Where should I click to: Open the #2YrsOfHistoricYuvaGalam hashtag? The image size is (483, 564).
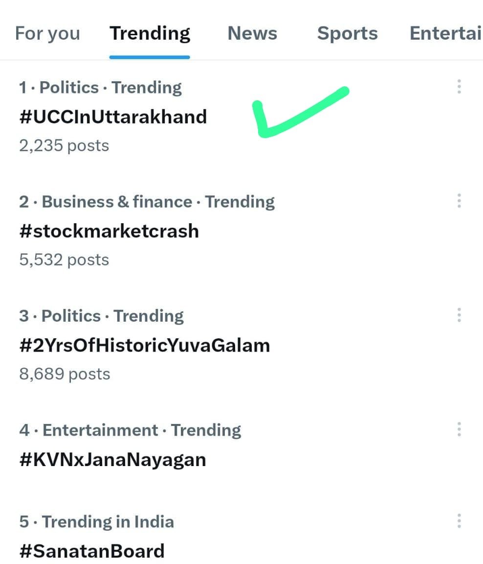point(145,345)
